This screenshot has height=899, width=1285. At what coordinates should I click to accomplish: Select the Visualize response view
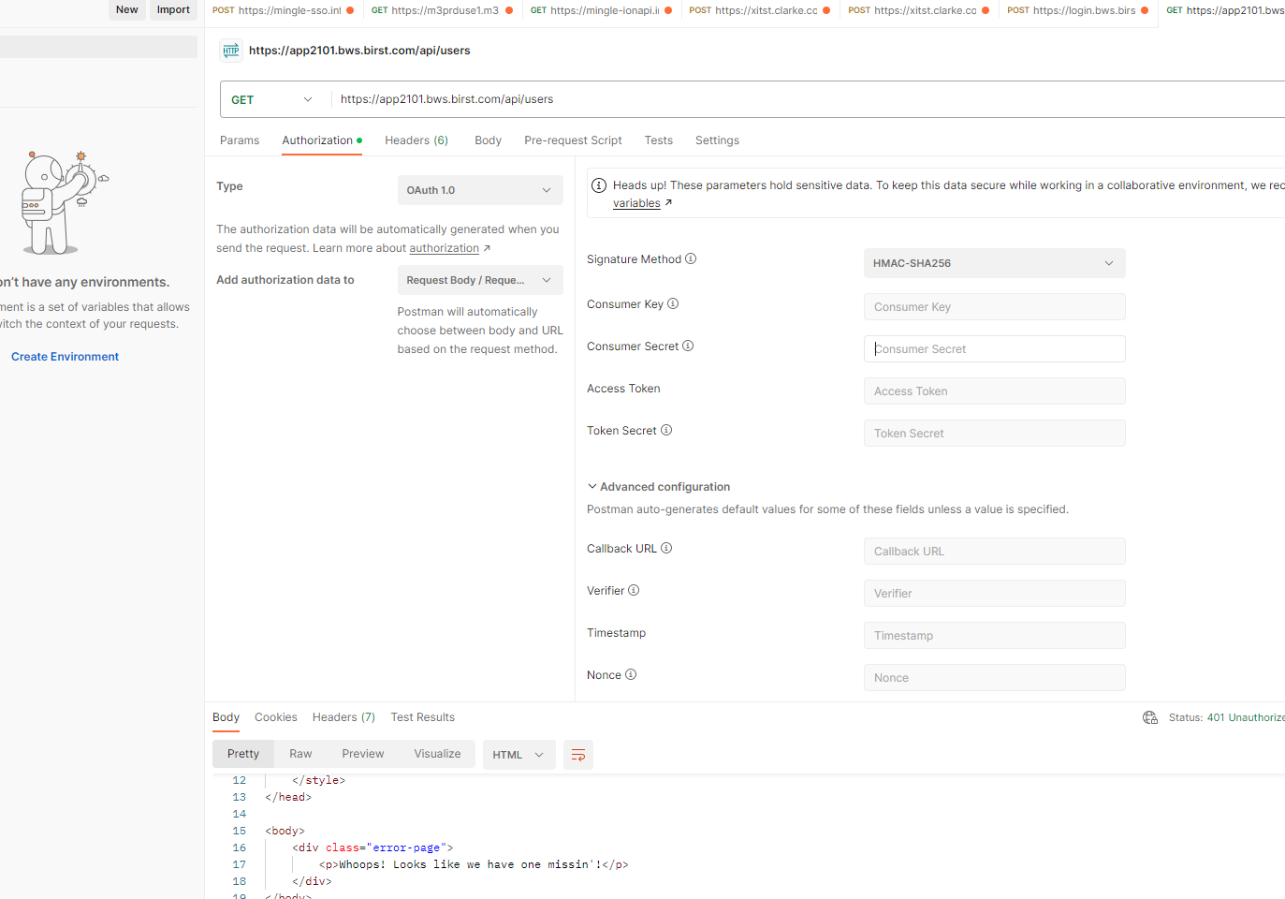437,754
